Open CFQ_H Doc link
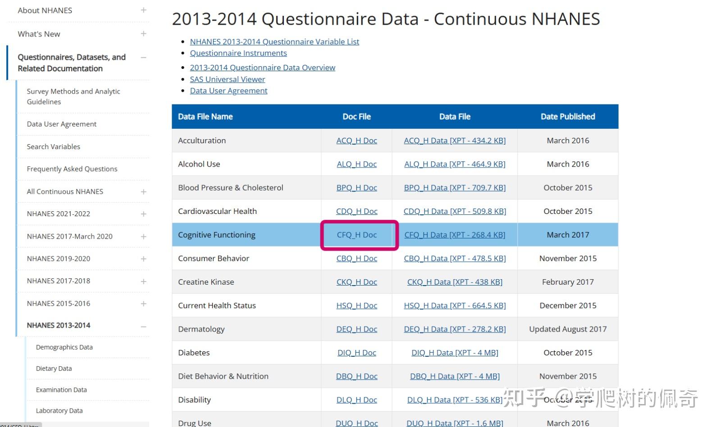The width and height of the screenshot is (716, 427). [356, 235]
